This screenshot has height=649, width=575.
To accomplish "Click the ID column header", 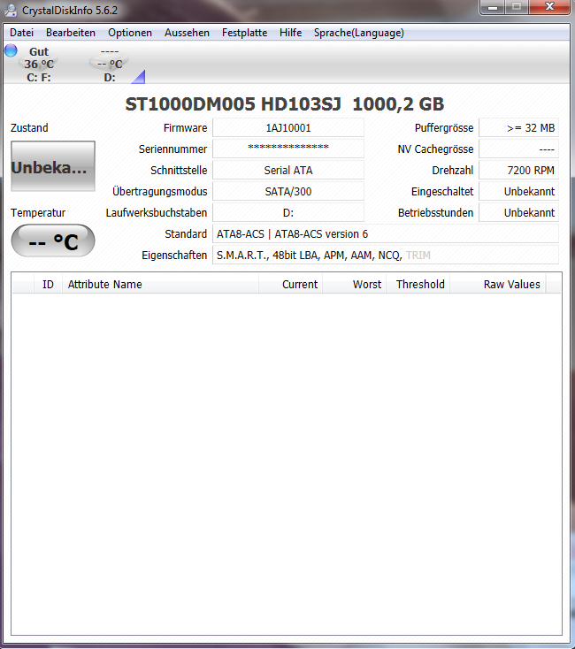I will (x=48, y=285).
